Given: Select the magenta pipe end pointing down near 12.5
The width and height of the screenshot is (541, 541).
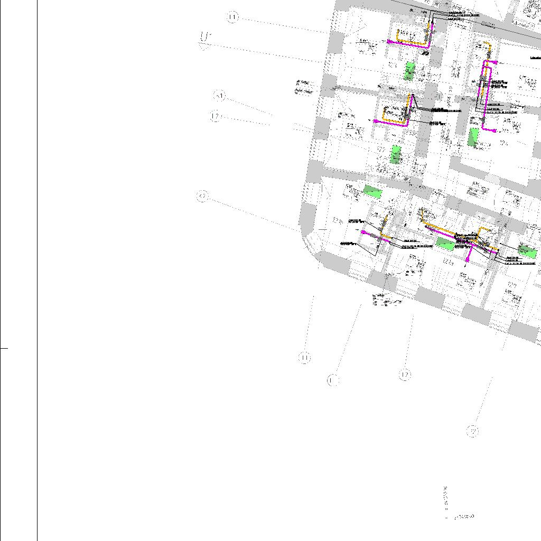Looking at the screenshot, I should pyautogui.click(x=468, y=259).
